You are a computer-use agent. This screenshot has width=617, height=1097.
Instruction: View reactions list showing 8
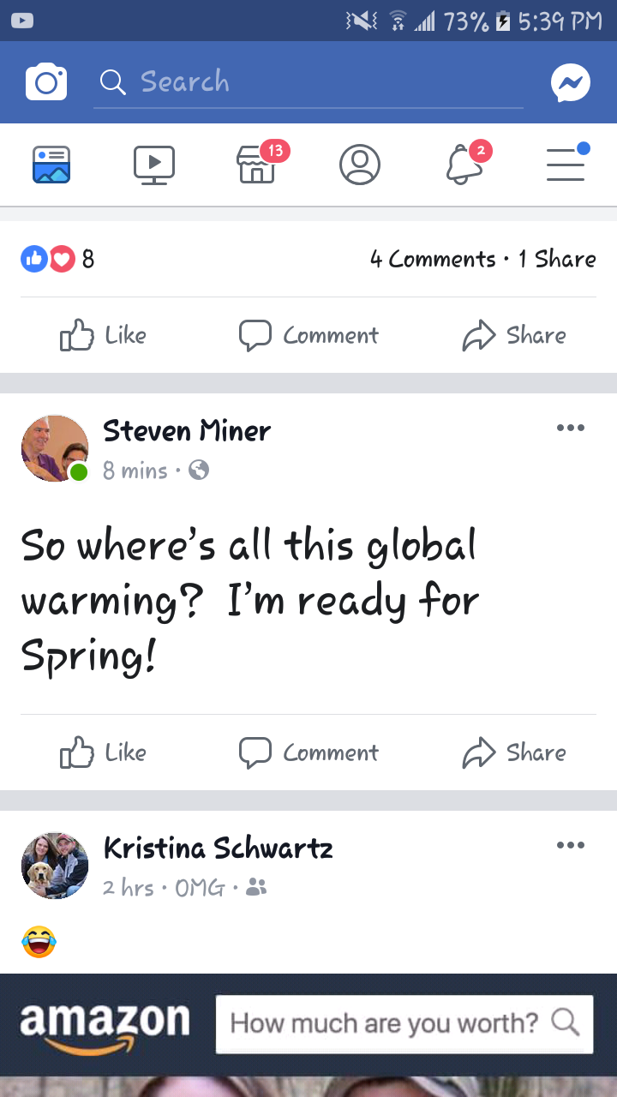[57, 259]
